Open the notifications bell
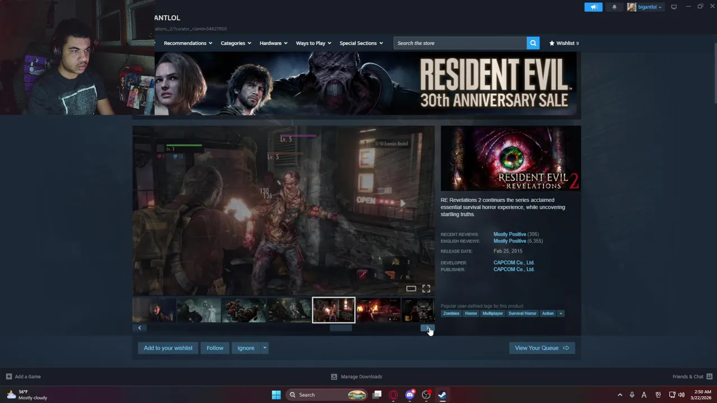The height and width of the screenshot is (403, 717). (x=614, y=7)
